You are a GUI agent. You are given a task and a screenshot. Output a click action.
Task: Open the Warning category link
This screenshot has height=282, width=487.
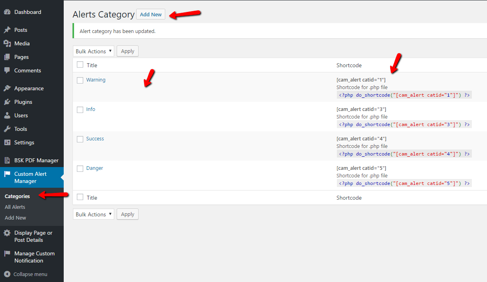(96, 80)
